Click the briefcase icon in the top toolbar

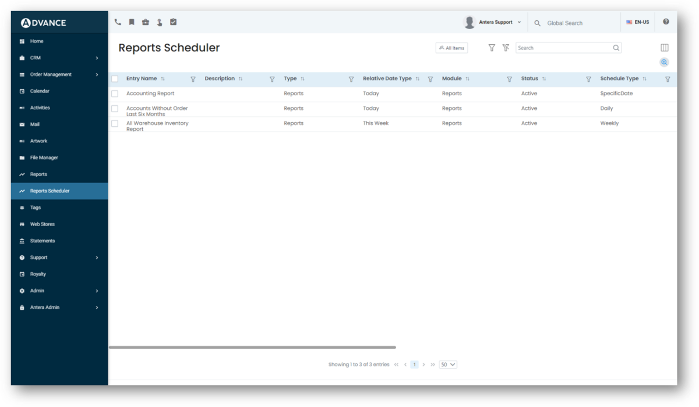coord(145,22)
